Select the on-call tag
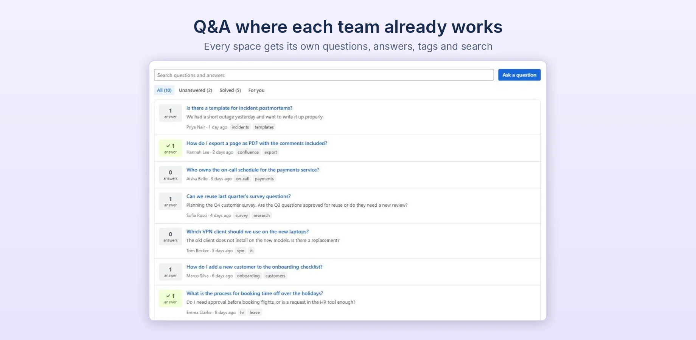The width and height of the screenshot is (696, 340). (242, 179)
